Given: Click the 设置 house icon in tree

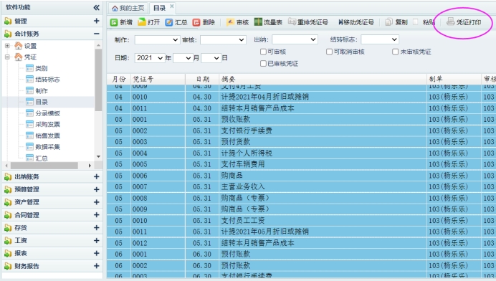Looking at the screenshot, I should click(x=19, y=46).
